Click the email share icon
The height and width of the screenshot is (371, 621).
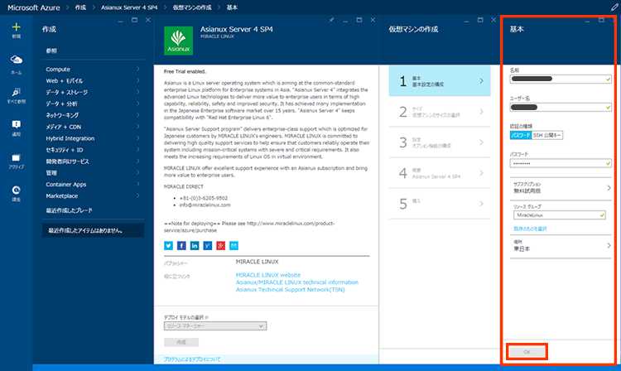[x=233, y=246]
